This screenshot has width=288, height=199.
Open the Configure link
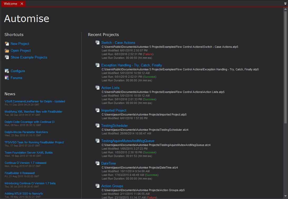click(18, 71)
